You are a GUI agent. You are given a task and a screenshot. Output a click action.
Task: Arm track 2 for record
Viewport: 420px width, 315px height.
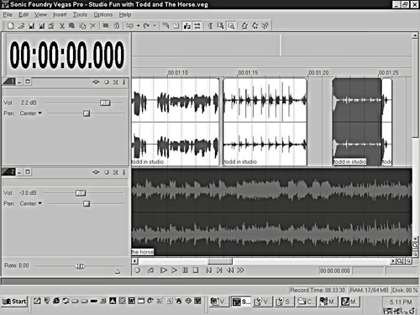pos(107,172)
